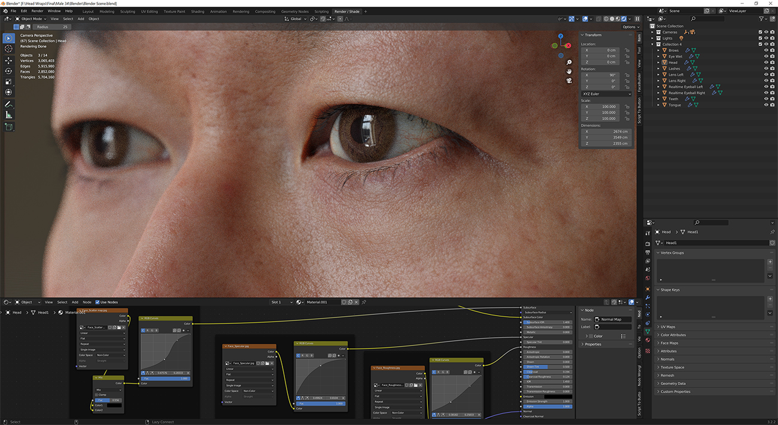The width and height of the screenshot is (778, 425).
Task: Open the Render menu in the top bar
Action: (x=37, y=11)
